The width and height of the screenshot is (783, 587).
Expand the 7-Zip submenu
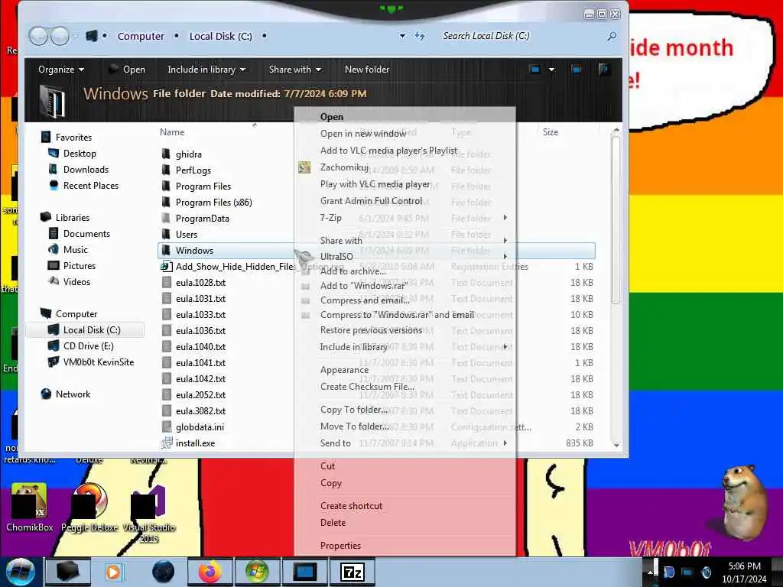click(505, 218)
